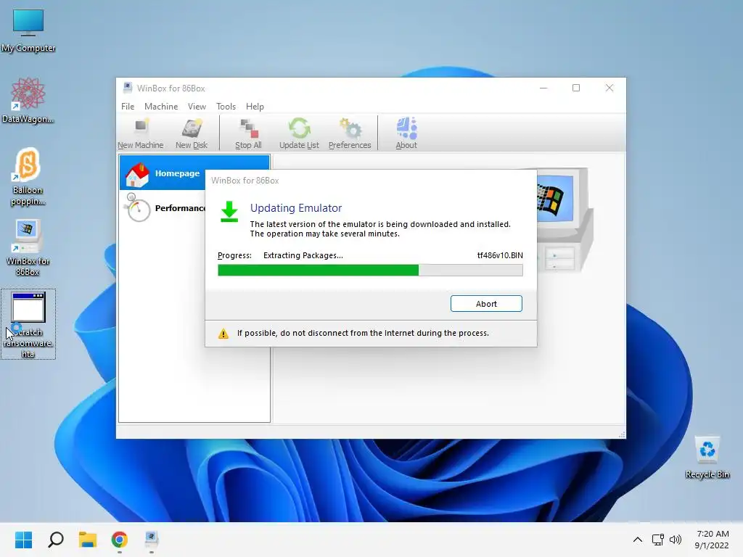Open the File menu
Viewport: 743px width, 557px height.
click(x=128, y=107)
